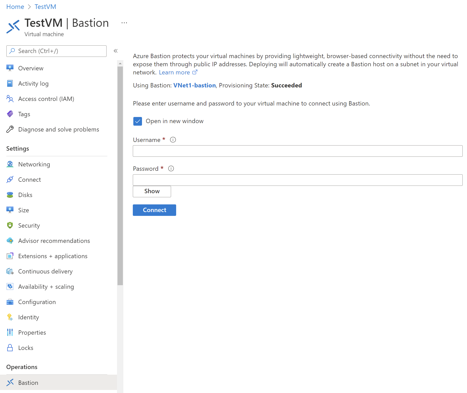Uncheck the Open in new window checkbox
The height and width of the screenshot is (393, 467).
click(138, 121)
